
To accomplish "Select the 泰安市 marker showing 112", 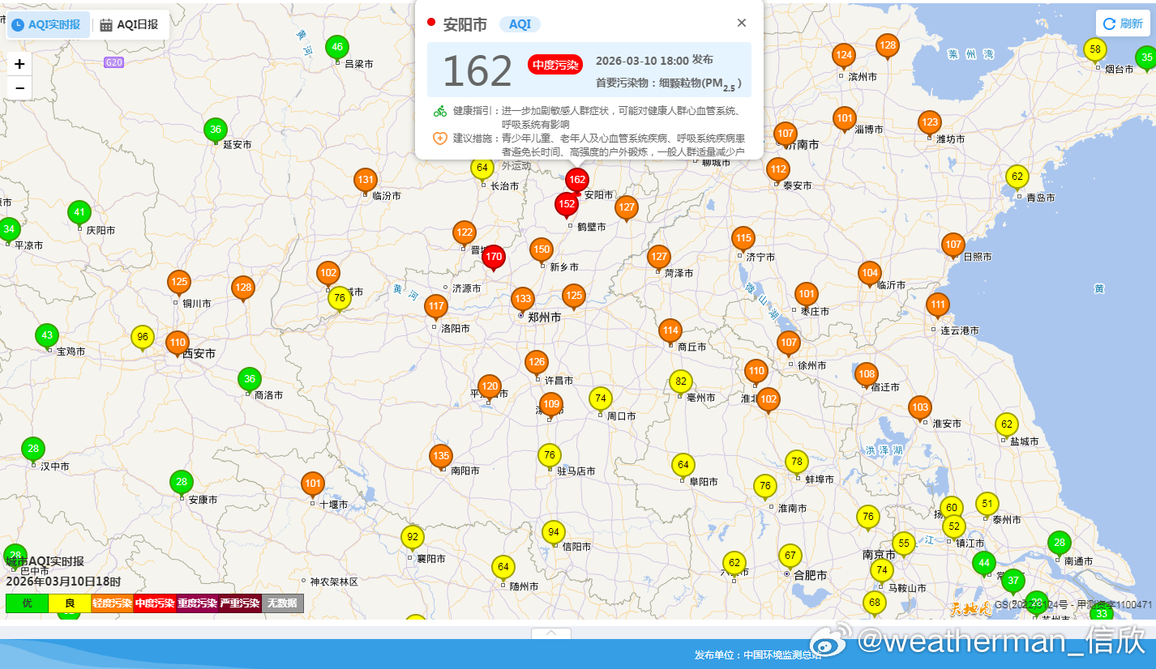I will (x=778, y=171).
